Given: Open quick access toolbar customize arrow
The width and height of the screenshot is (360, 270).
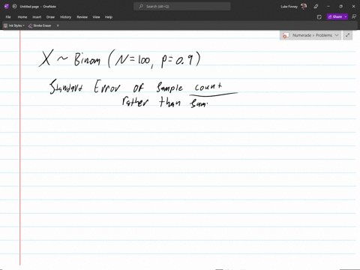Looking at the screenshot, I should (x=58, y=25).
